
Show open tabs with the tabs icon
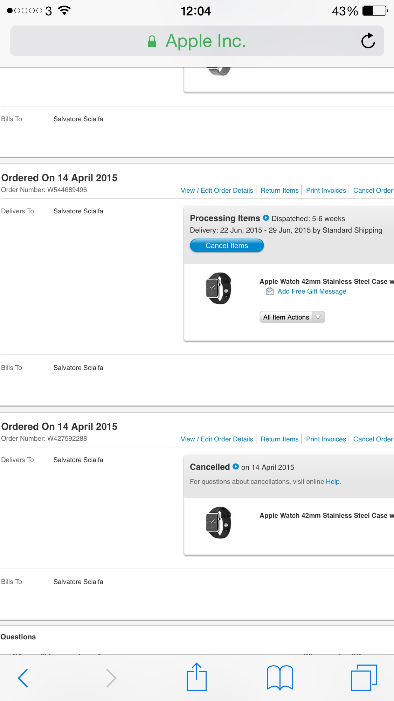364,678
